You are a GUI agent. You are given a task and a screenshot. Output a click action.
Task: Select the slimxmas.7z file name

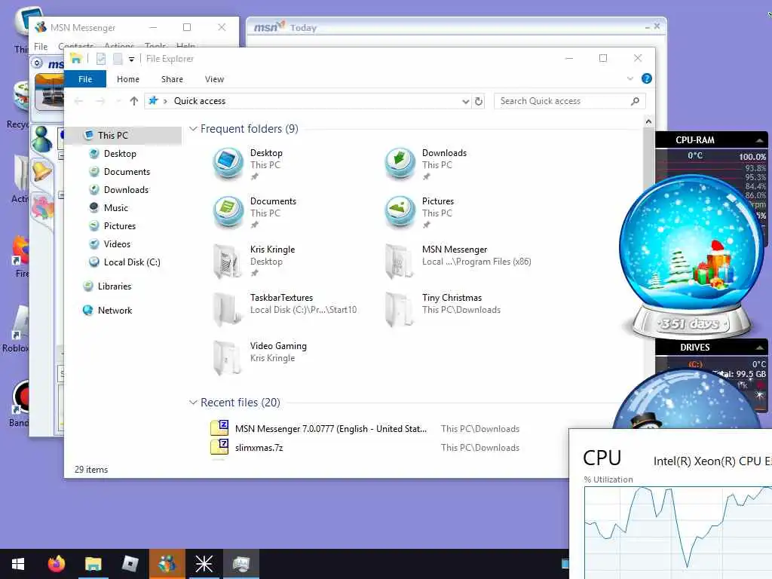[x=259, y=448]
